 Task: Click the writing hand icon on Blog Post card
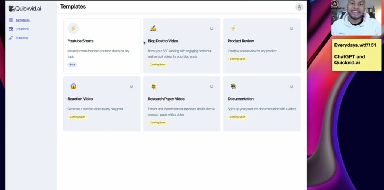coord(153,28)
